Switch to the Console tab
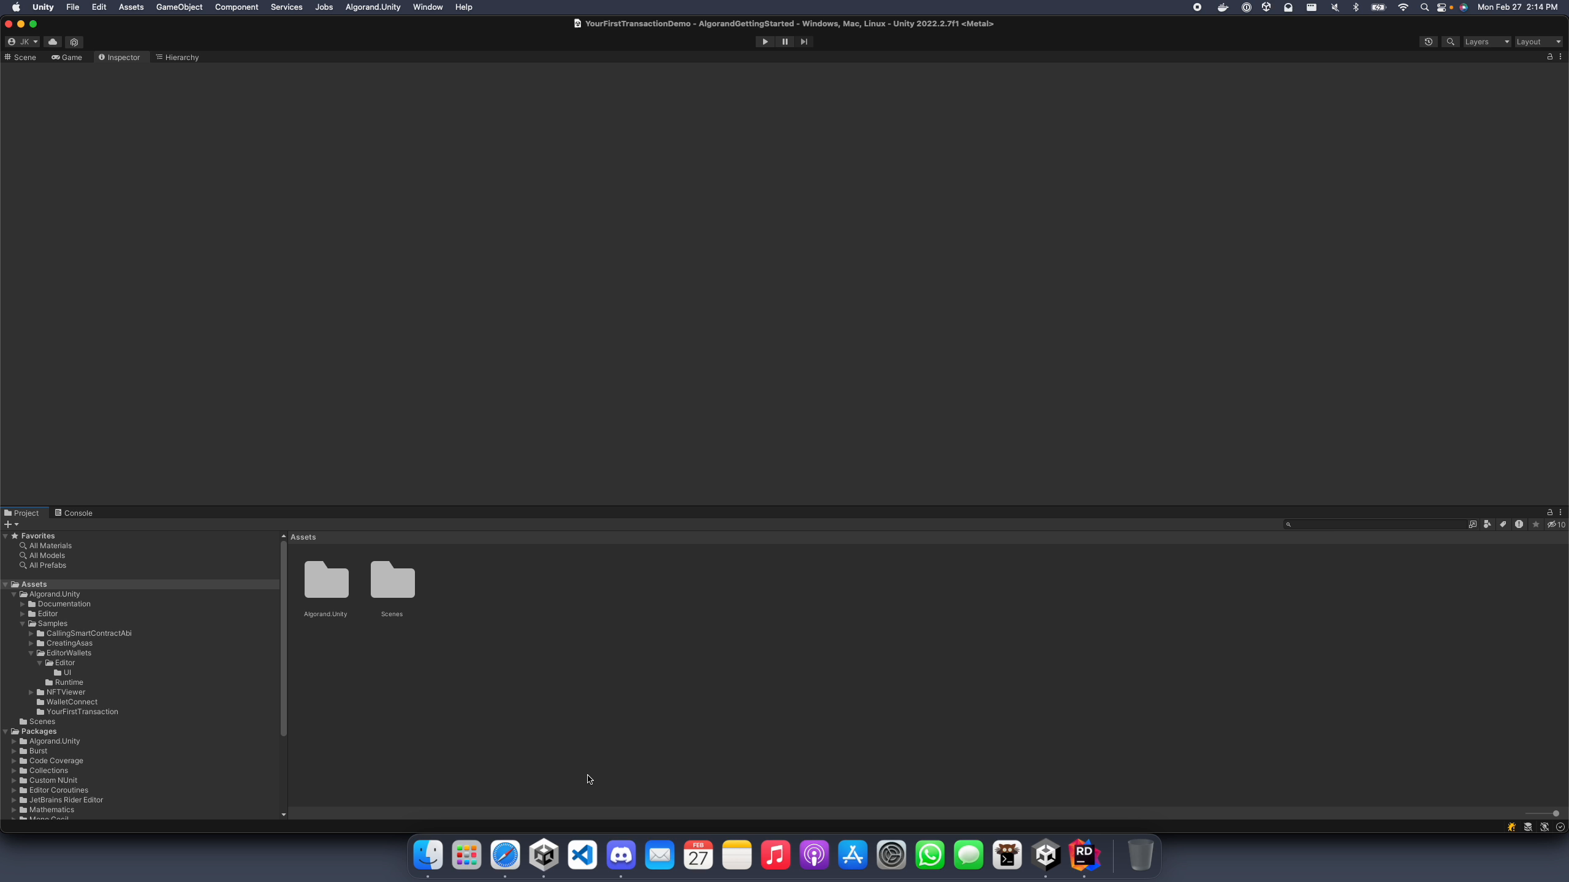This screenshot has width=1569, height=882. coord(74,513)
